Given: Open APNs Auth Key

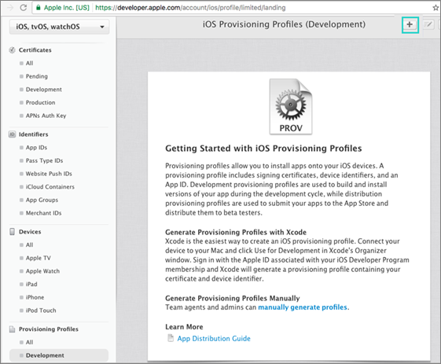Looking at the screenshot, I should coord(46,116).
